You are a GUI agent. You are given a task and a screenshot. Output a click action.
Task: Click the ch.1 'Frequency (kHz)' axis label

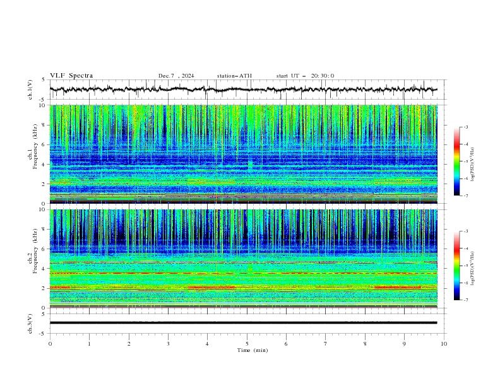(x=35, y=146)
